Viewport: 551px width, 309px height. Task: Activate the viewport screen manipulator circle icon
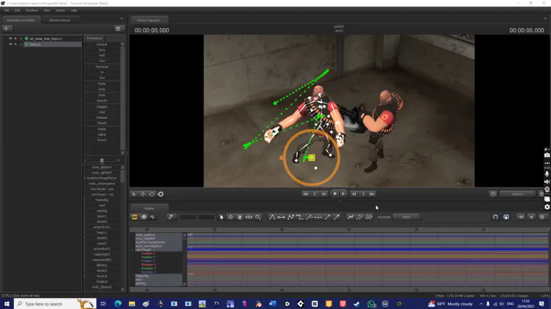point(160,194)
